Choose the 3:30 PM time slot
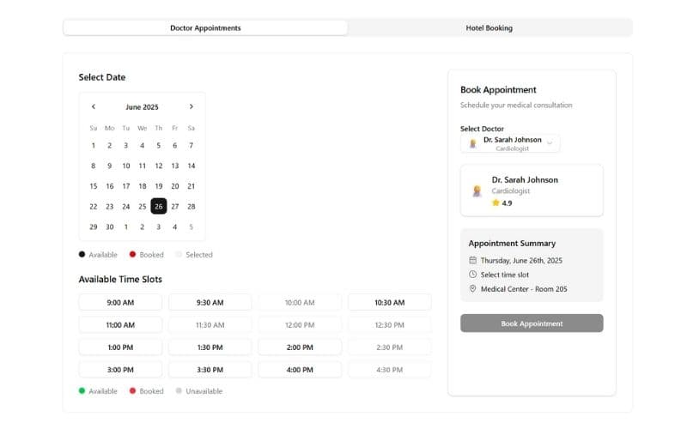687x429 pixels. [210, 370]
